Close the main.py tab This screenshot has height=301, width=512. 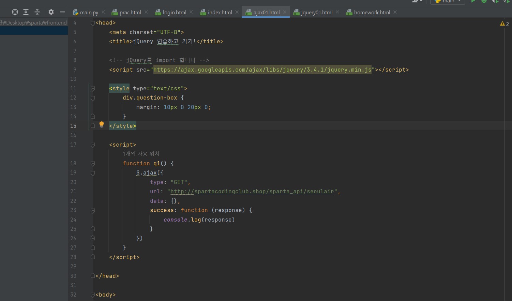pyautogui.click(x=103, y=12)
